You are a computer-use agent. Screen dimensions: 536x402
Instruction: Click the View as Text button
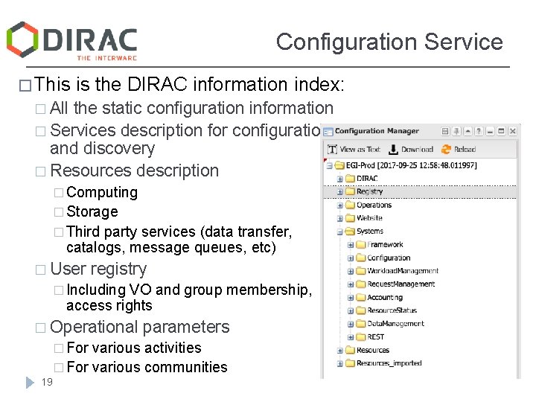pyautogui.click(x=354, y=150)
